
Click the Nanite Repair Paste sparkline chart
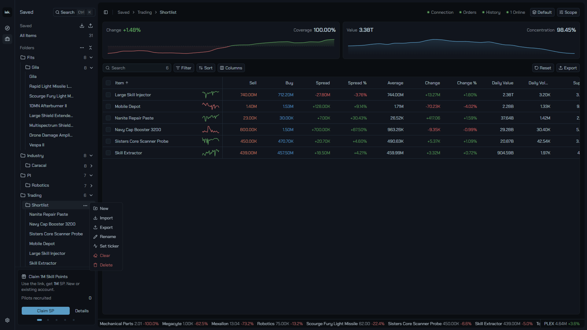coord(211,118)
